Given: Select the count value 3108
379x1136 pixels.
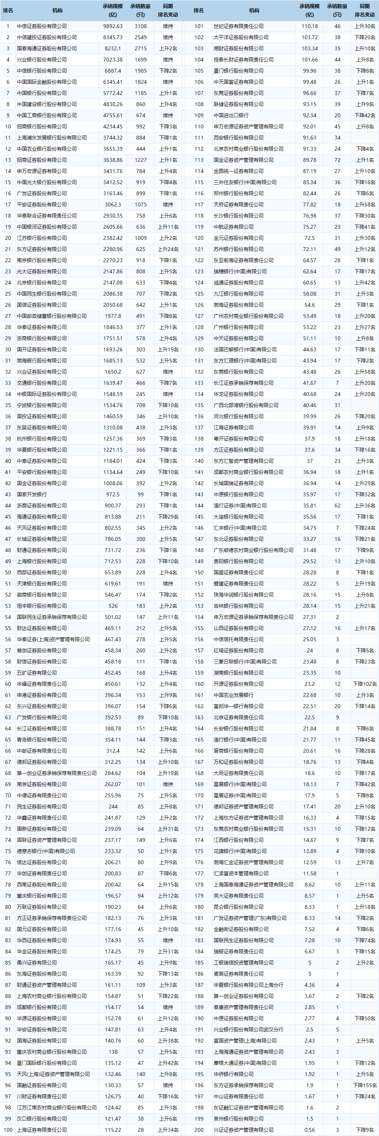Looking at the screenshot, I should pos(140,26).
